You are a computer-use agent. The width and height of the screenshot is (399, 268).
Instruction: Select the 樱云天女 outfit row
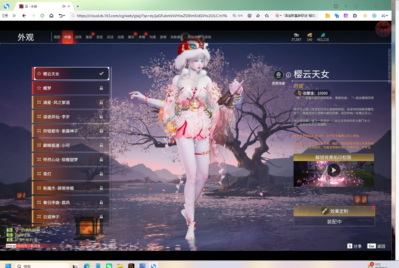click(71, 73)
